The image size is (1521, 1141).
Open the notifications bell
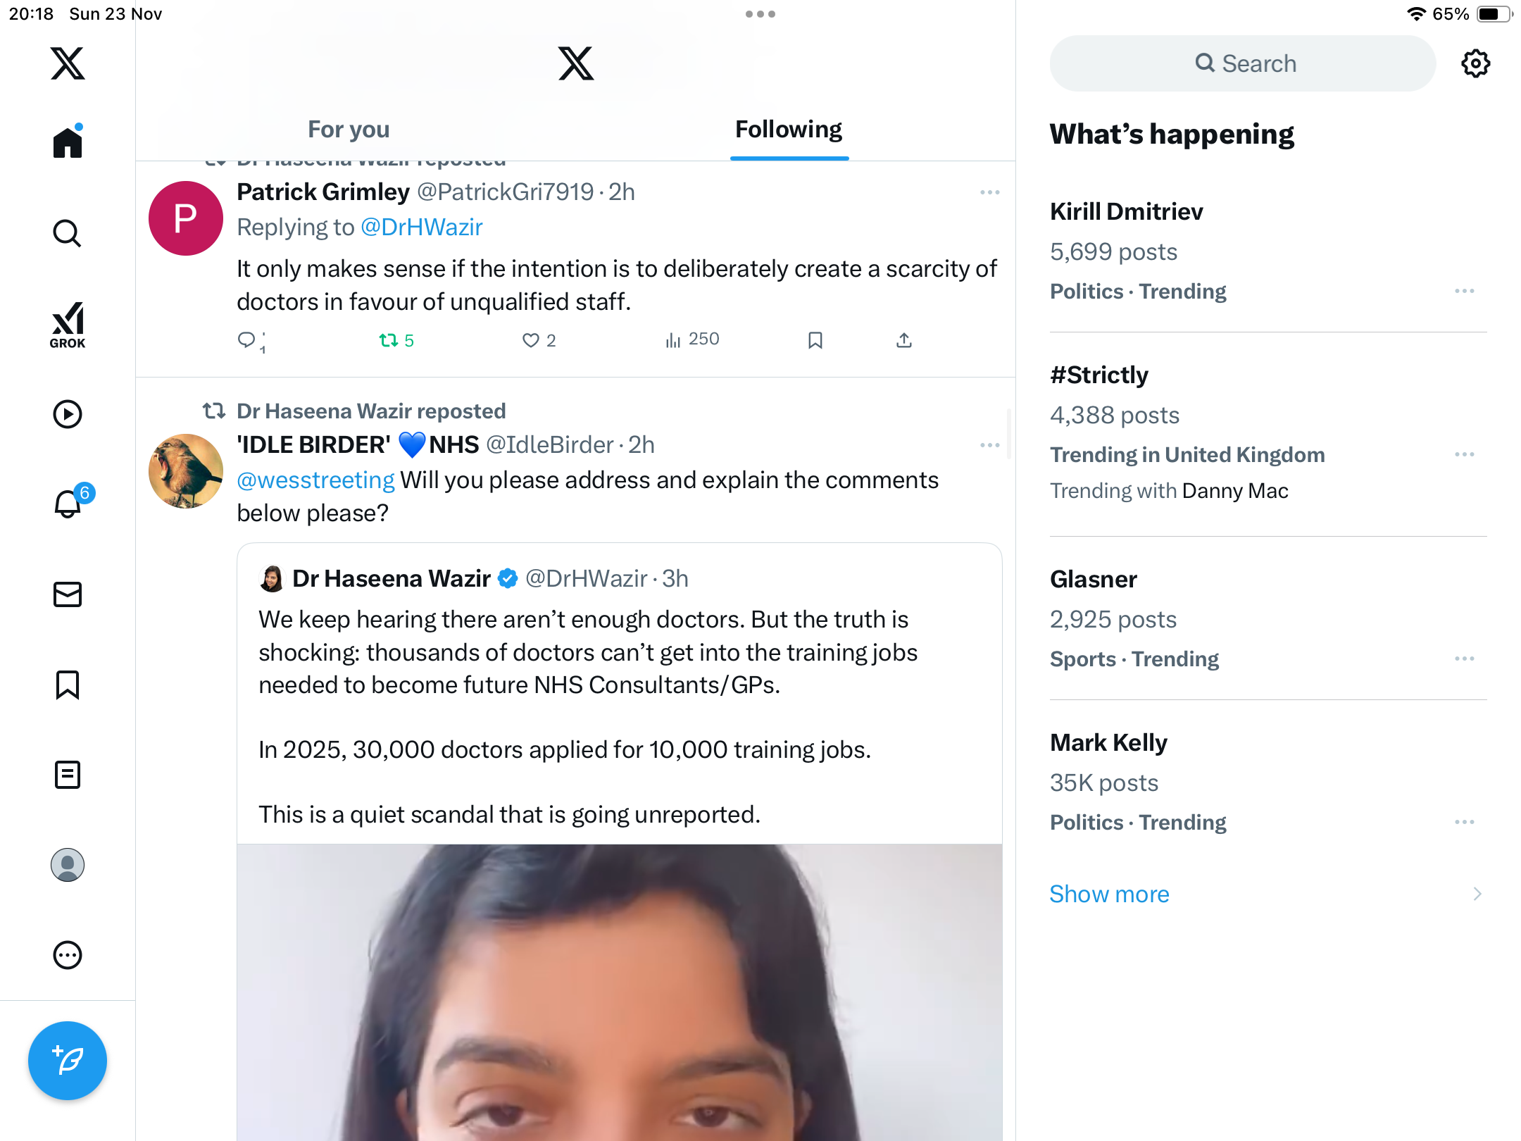(68, 504)
